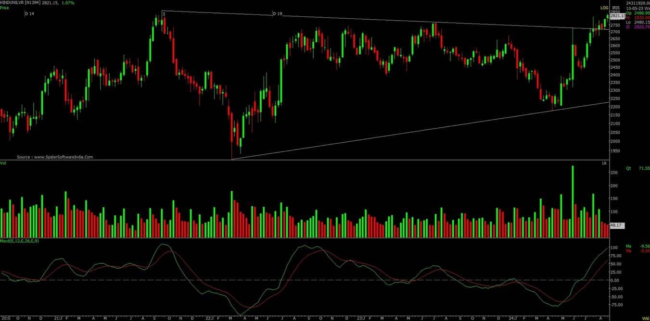Click the LOG scale indicator

(x=604, y=8)
